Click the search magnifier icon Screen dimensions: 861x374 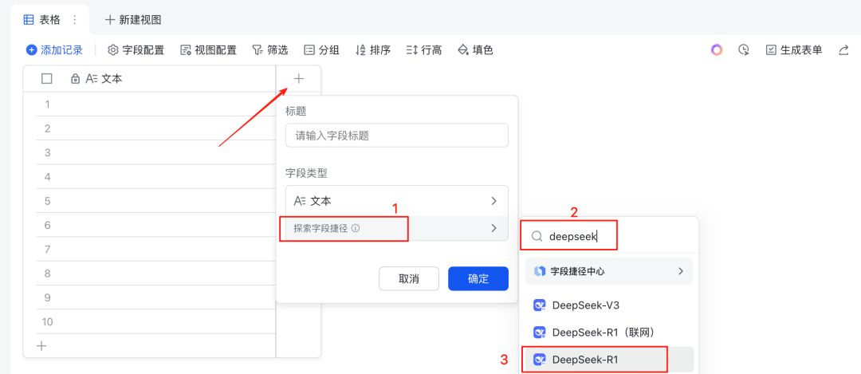click(x=537, y=235)
